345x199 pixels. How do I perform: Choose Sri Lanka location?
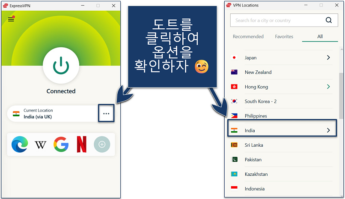[282, 145]
